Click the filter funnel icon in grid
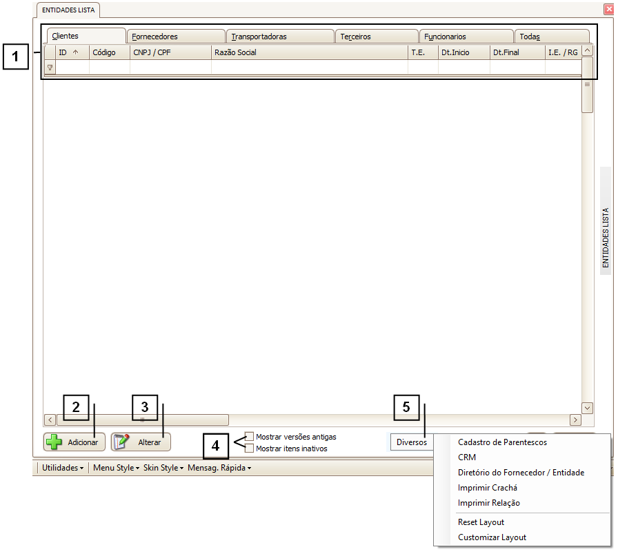The width and height of the screenshot is (618, 556). [x=50, y=68]
